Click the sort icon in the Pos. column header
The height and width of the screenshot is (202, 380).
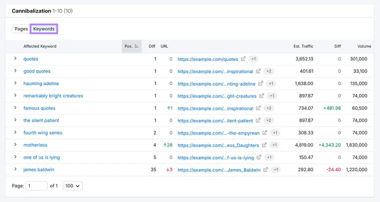point(136,46)
